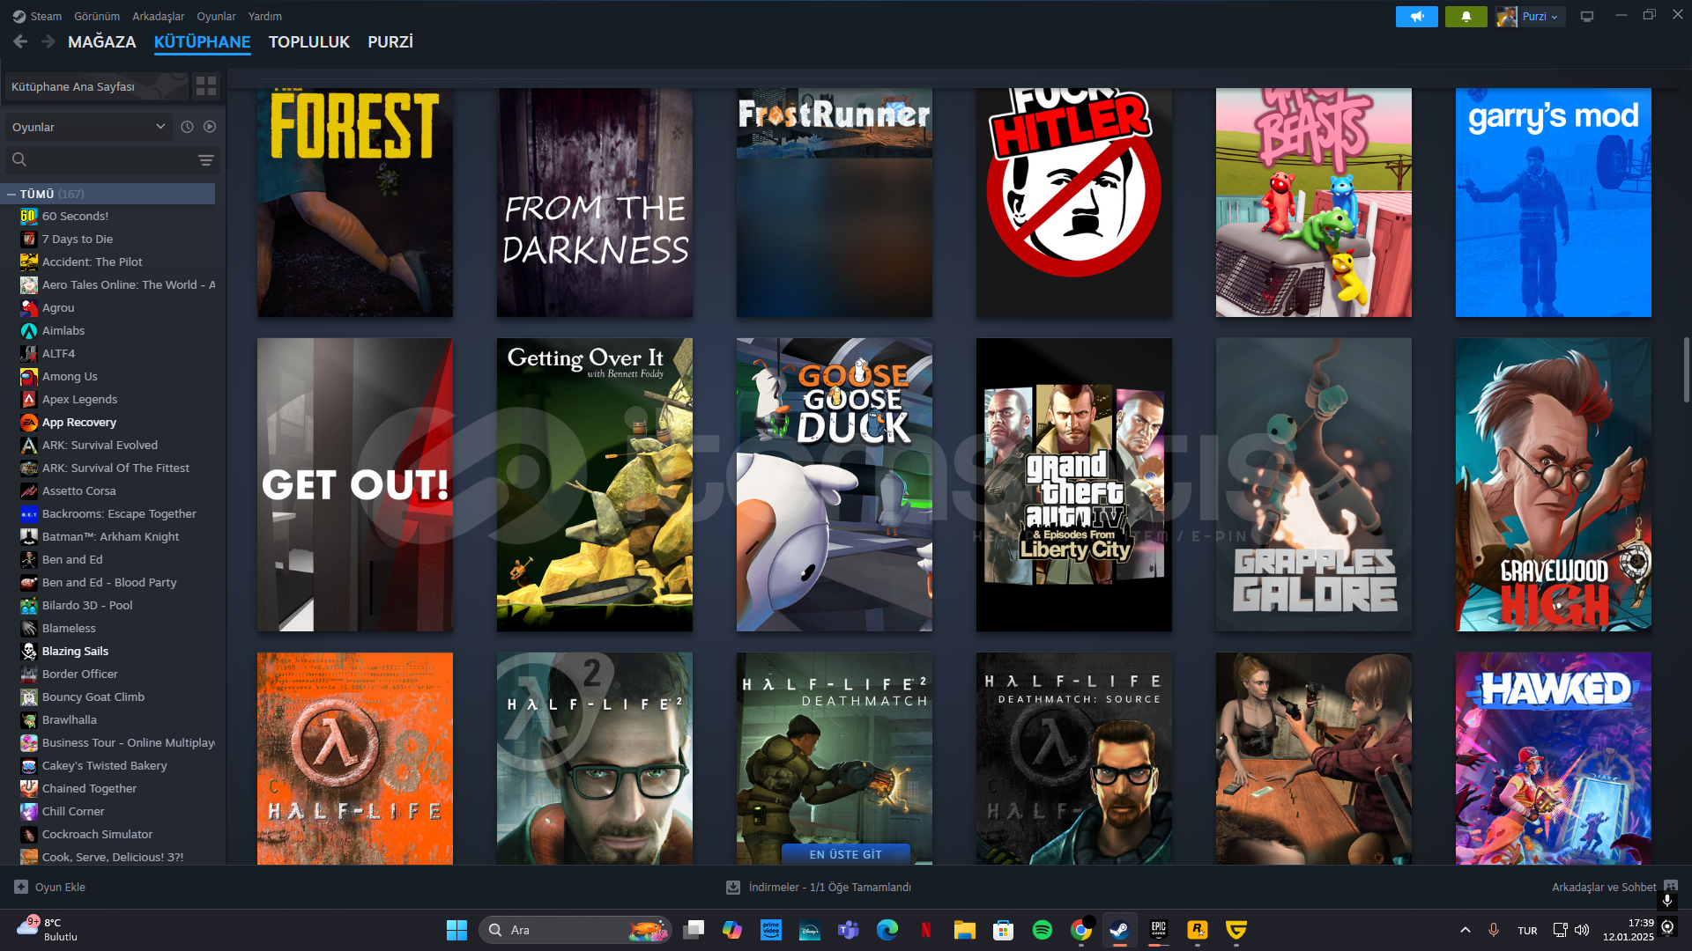Viewport: 1692px width, 951px height.
Task: Show hidden system tray icons
Action: click(x=1466, y=930)
